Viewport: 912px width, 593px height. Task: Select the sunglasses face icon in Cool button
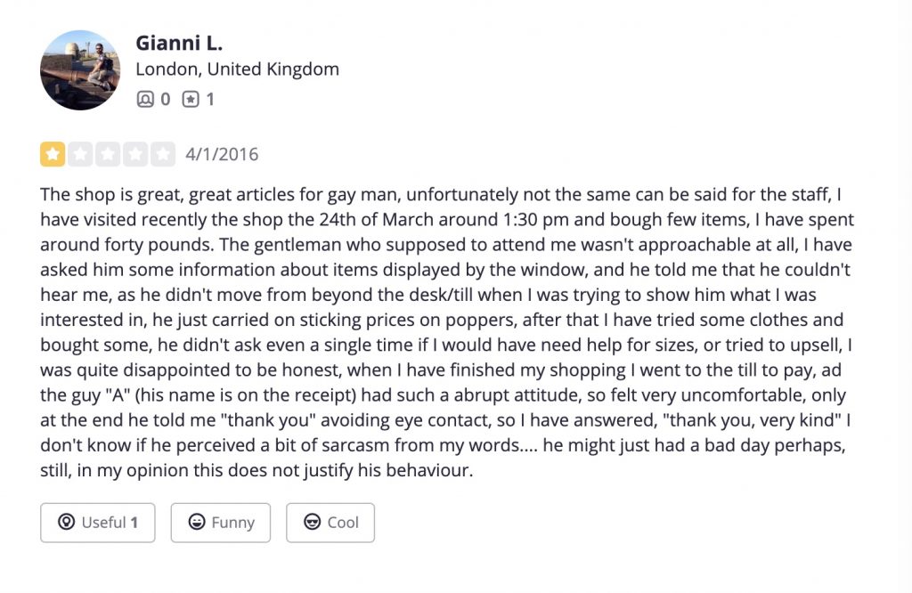pyautogui.click(x=313, y=522)
